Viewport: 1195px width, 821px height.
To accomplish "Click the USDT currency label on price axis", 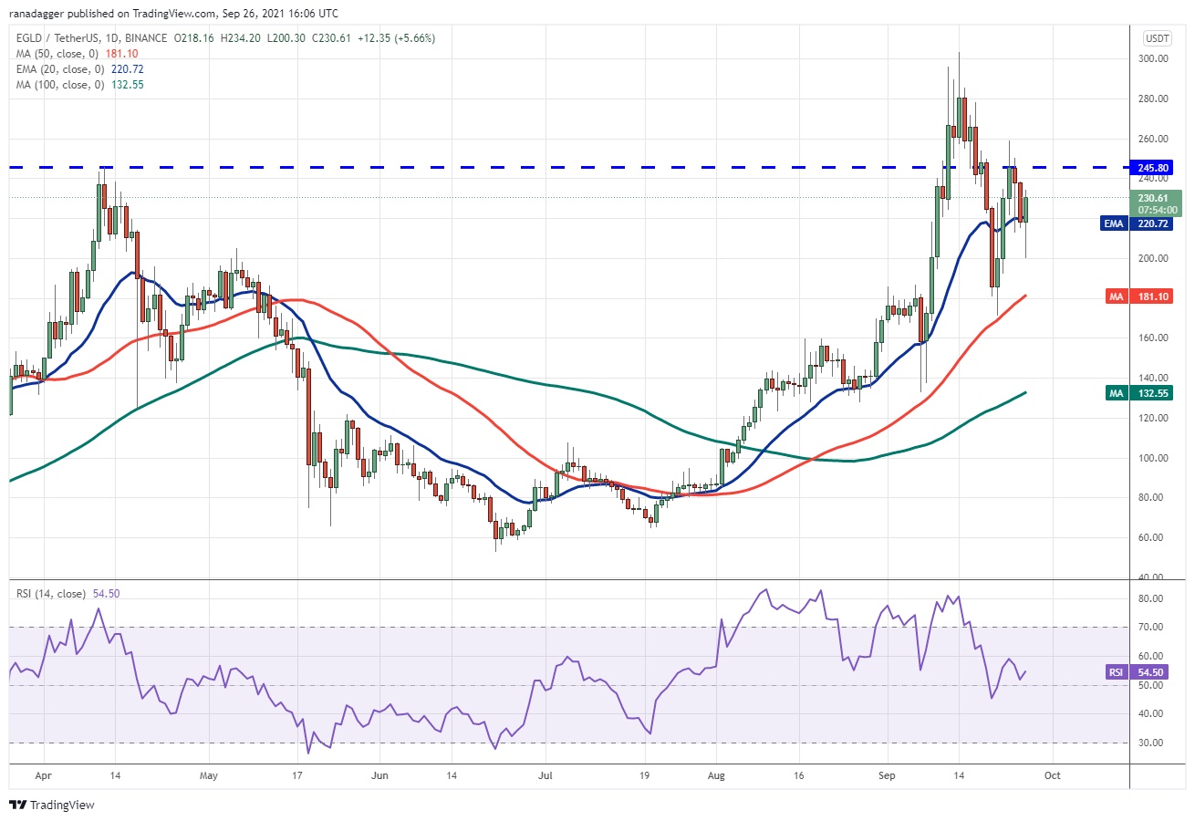I will click(x=1156, y=38).
